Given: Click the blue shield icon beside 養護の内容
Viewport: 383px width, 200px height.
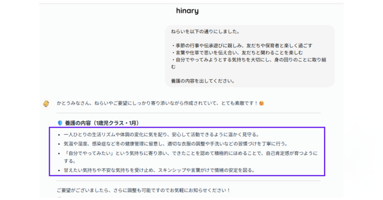Looking at the screenshot, I should click(x=60, y=123).
